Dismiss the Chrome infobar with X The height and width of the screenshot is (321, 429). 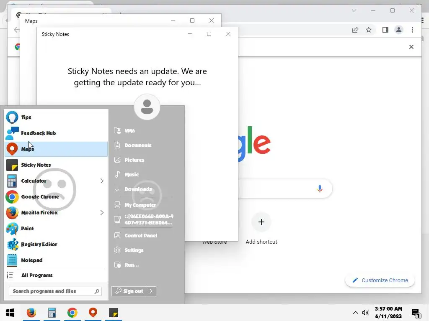point(411,47)
